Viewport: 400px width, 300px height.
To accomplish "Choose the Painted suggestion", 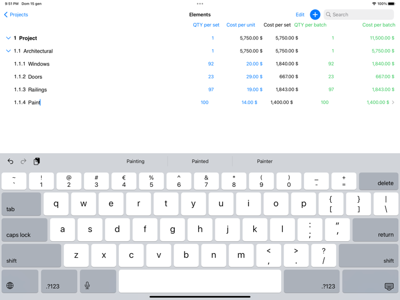I will click(200, 161).
